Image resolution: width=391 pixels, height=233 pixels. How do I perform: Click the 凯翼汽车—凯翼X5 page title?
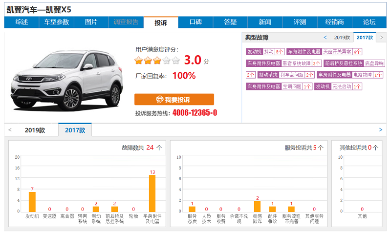point(39,10)
